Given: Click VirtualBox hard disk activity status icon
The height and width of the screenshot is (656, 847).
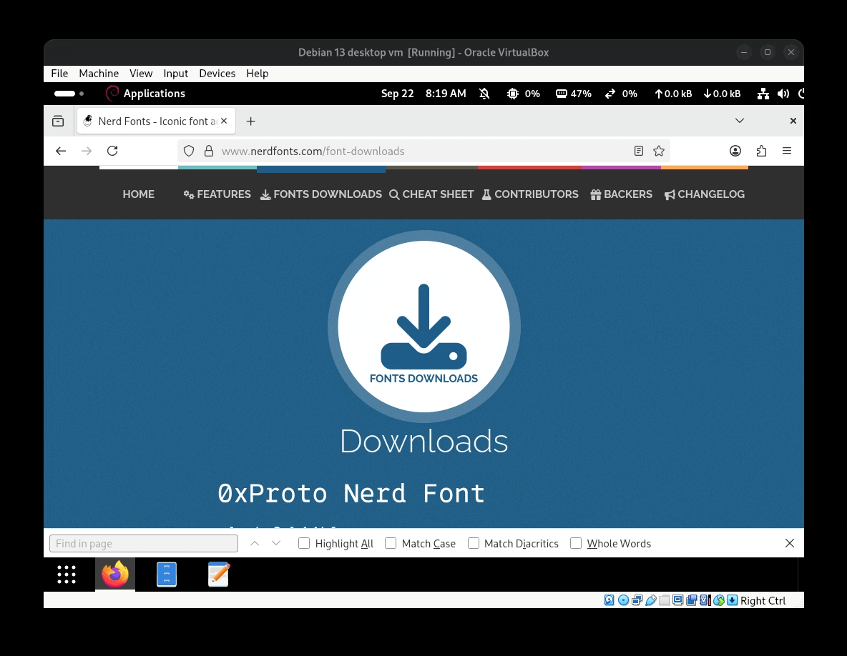Looking at the screenshot, I should 609,600.
